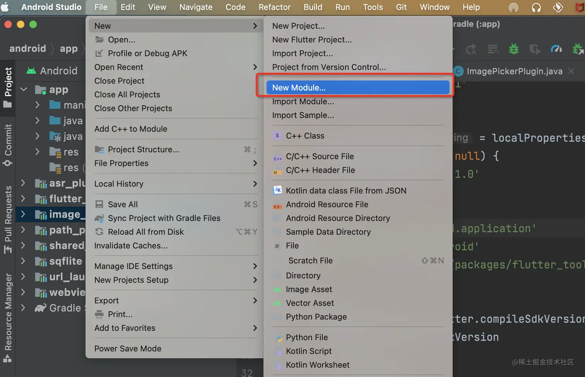Expand the url_launcher module node
The height and width of the screenshot is (377, 585).
(23, 276)
